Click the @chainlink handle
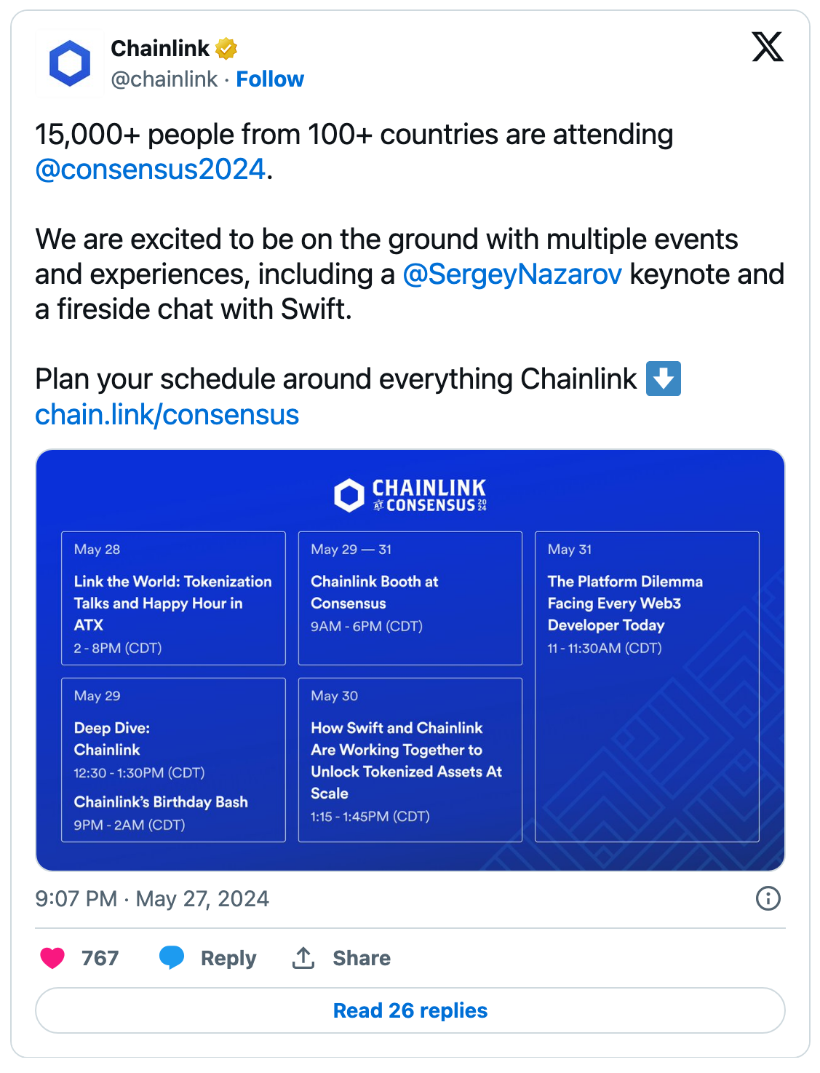 [164, 79]
